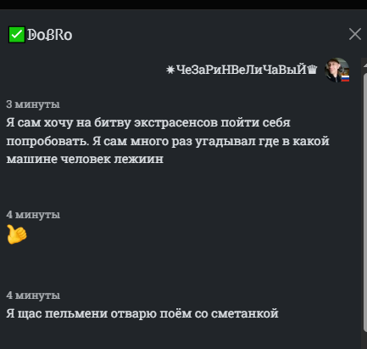Image resolution: width=367 pixels, height=349 pixels.
Task: Click the crown icon after the username
Action: [312, 70]
